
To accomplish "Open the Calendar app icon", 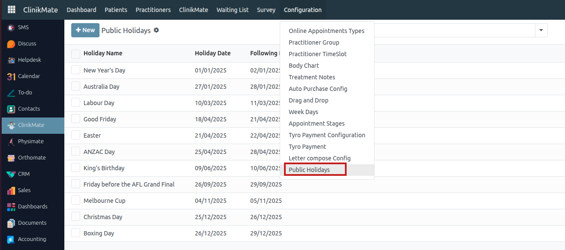I will [x=11, y=76].
